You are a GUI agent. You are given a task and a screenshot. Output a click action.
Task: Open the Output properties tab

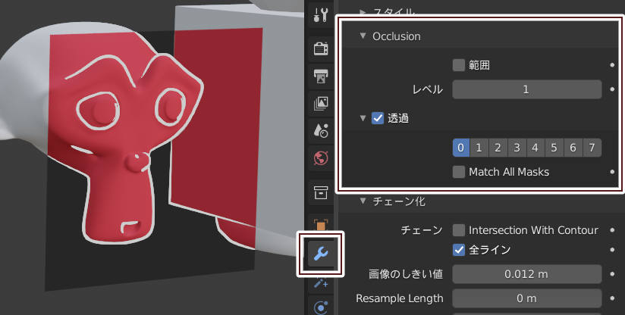[321, 76]
